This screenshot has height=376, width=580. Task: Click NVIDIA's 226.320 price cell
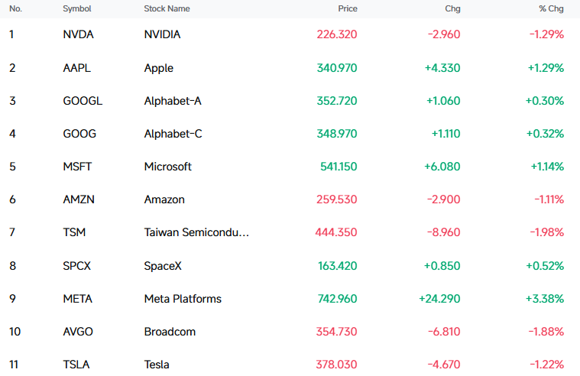pos(336,34)
